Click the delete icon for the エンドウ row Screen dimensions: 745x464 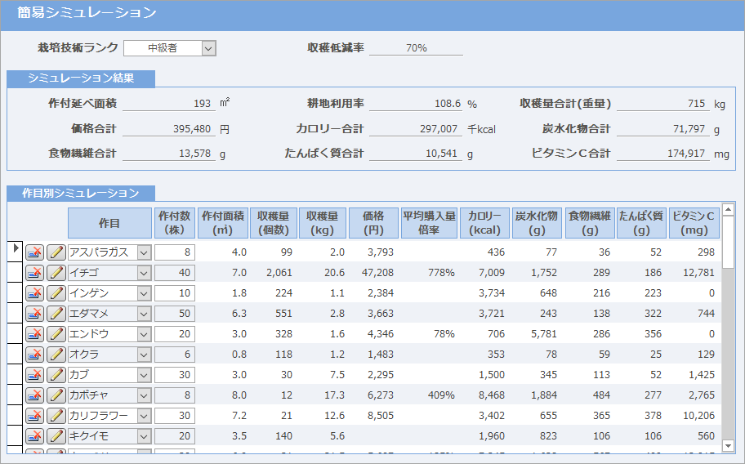pos(35,334)
